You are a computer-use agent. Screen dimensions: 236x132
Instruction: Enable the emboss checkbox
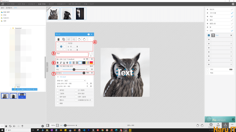click(x=58, y=100)
